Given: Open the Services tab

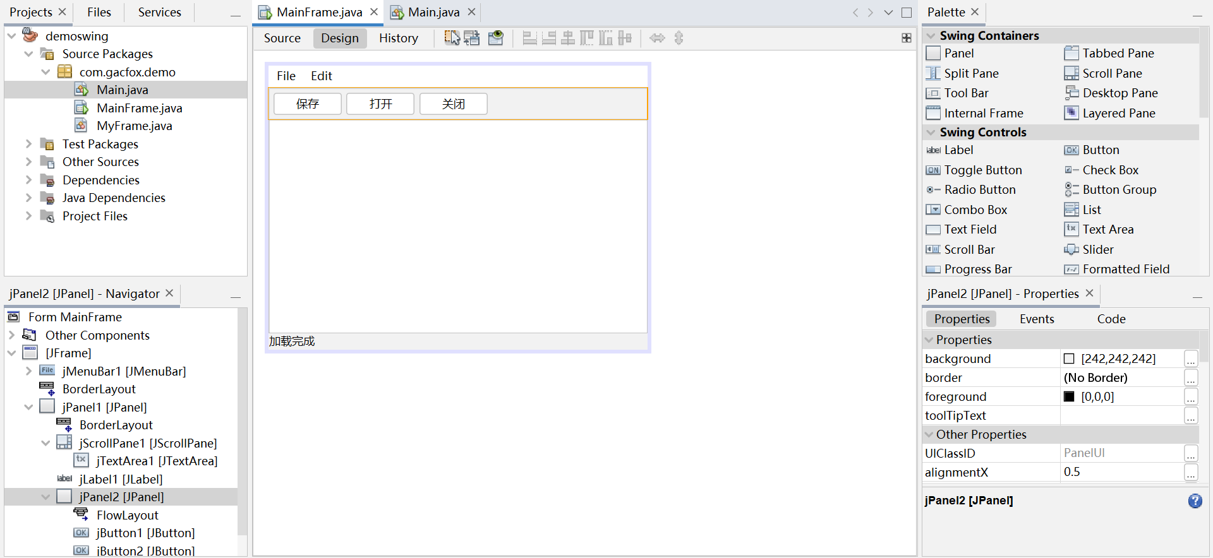Looking at the screenshot, I should click(160, 12).
